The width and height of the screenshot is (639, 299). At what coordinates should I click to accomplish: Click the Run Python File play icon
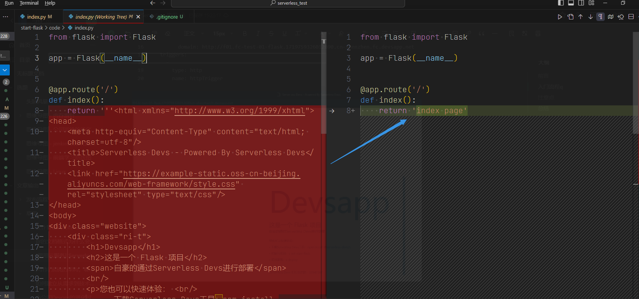click(x=560, y=17)
